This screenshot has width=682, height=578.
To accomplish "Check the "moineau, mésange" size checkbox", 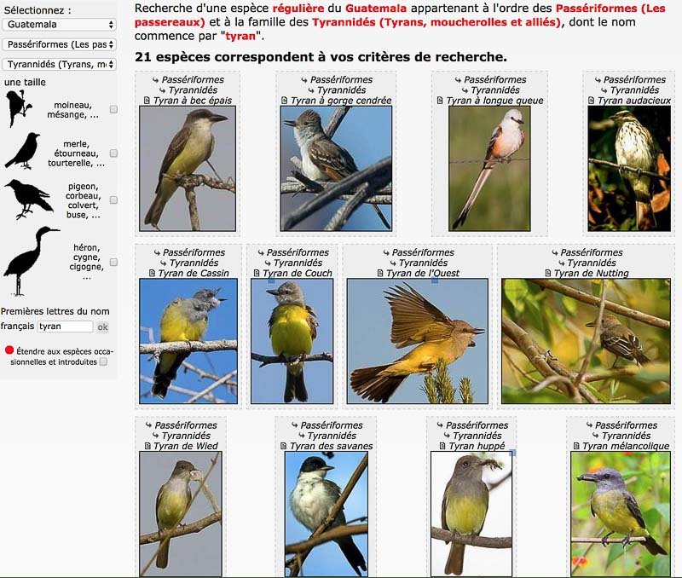I will tap(113, 109).
